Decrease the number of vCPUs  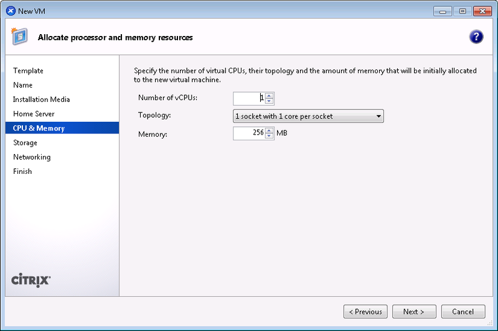pos(269,101)
